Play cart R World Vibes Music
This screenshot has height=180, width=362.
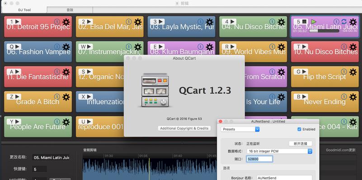[233, 47]
